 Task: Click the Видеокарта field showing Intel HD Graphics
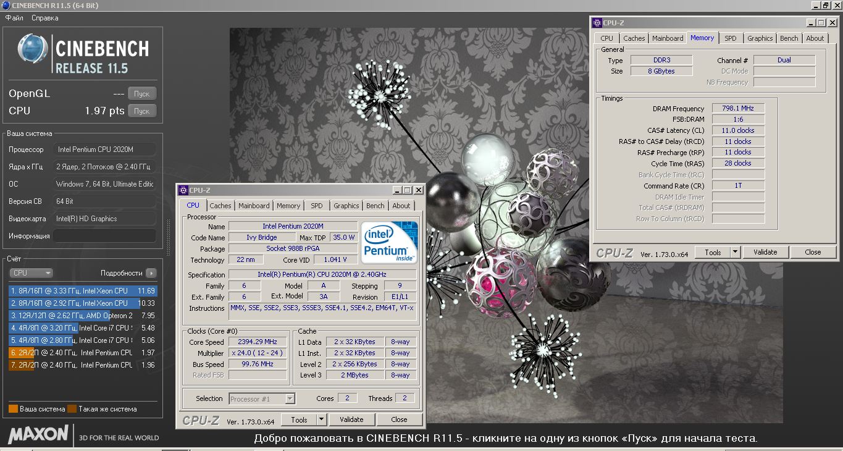point(104,219)
